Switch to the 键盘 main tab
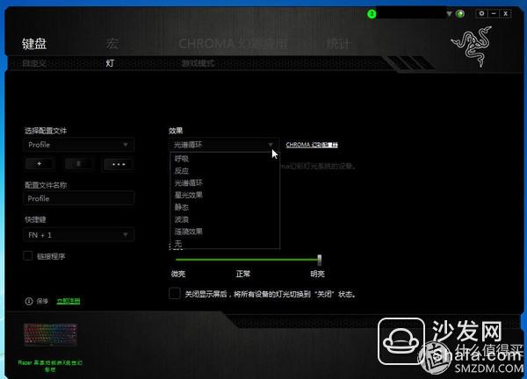 coord(34,44)
